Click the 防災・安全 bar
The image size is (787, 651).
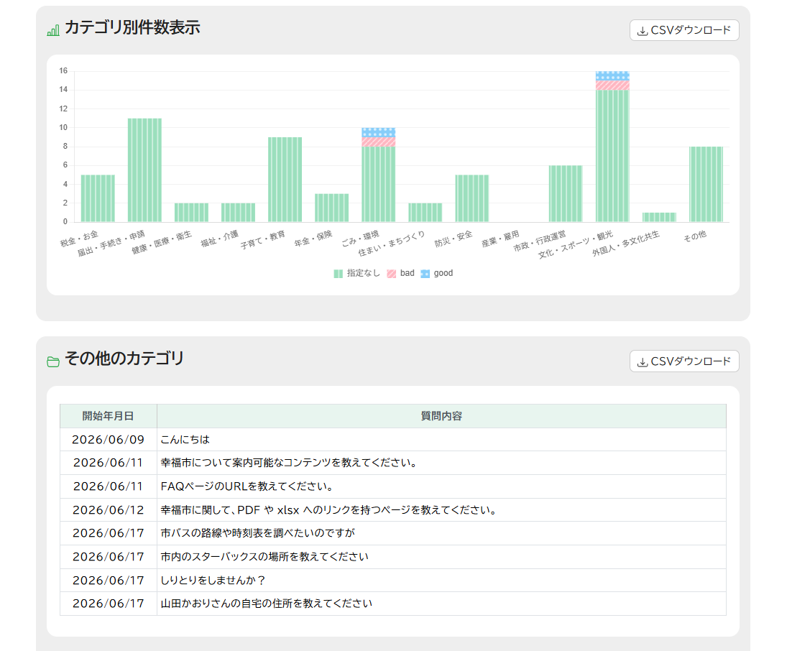tap(471, 198)
